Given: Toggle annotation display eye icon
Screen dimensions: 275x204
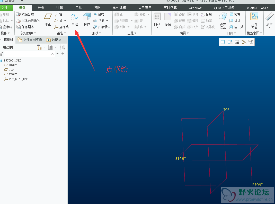Looking at the screenshot, I should tap(251, 42).
